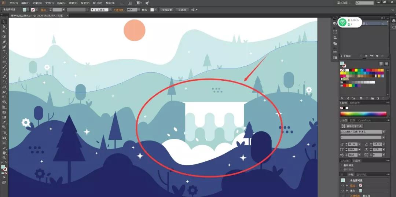Toggle visibility eye of 填色 fill appearance
Viewport: 396px width, 197px height.
pos(343,191)
